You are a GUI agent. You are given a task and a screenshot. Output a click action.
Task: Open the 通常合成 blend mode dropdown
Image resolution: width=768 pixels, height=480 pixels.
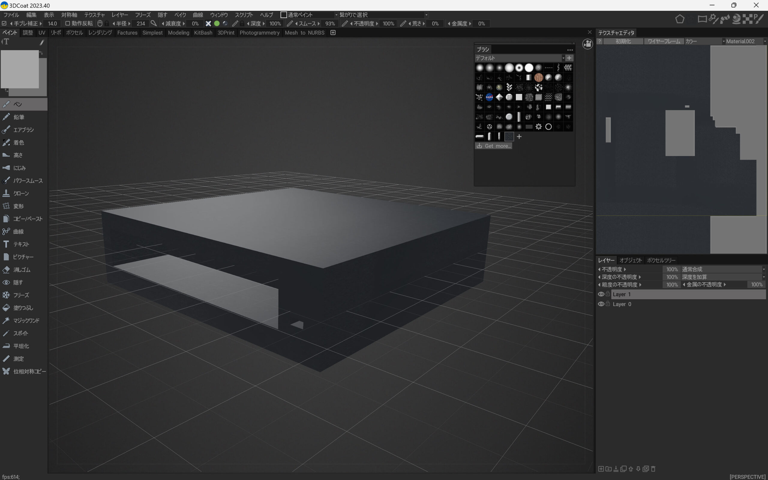coord(723,269)
